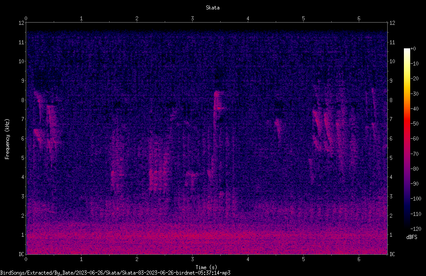Click "12" on the right frequency axis

(392, 23)
